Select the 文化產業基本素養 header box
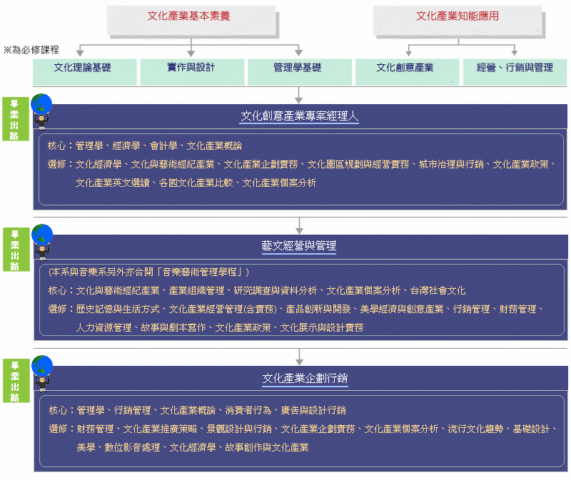571x480 pixels. 191,20
